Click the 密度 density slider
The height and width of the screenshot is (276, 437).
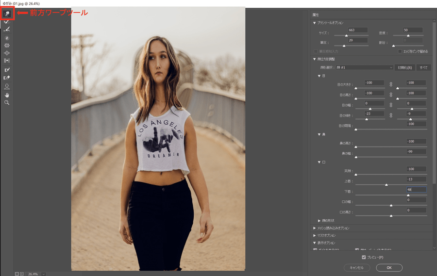(408, 35)
